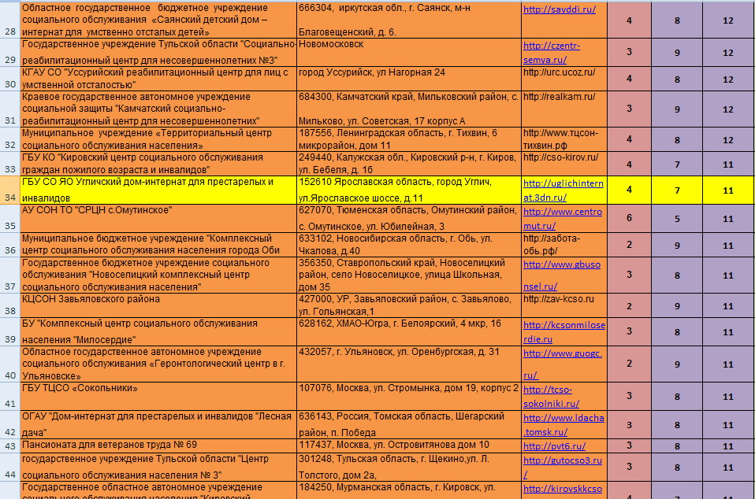Viewport: 755px width, 499px height.
Task: Visit the www.gbusonsel.ru hyperlink
Action: coord(561,275)
